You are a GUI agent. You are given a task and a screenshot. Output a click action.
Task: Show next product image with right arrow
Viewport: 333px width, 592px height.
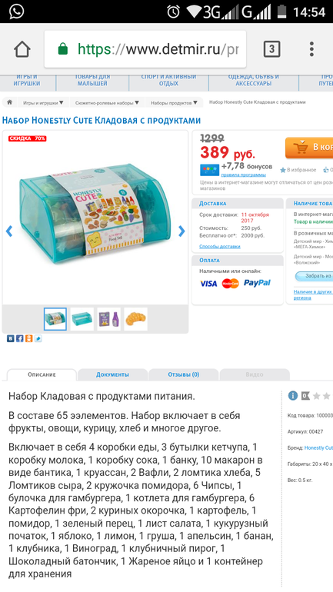181,231
